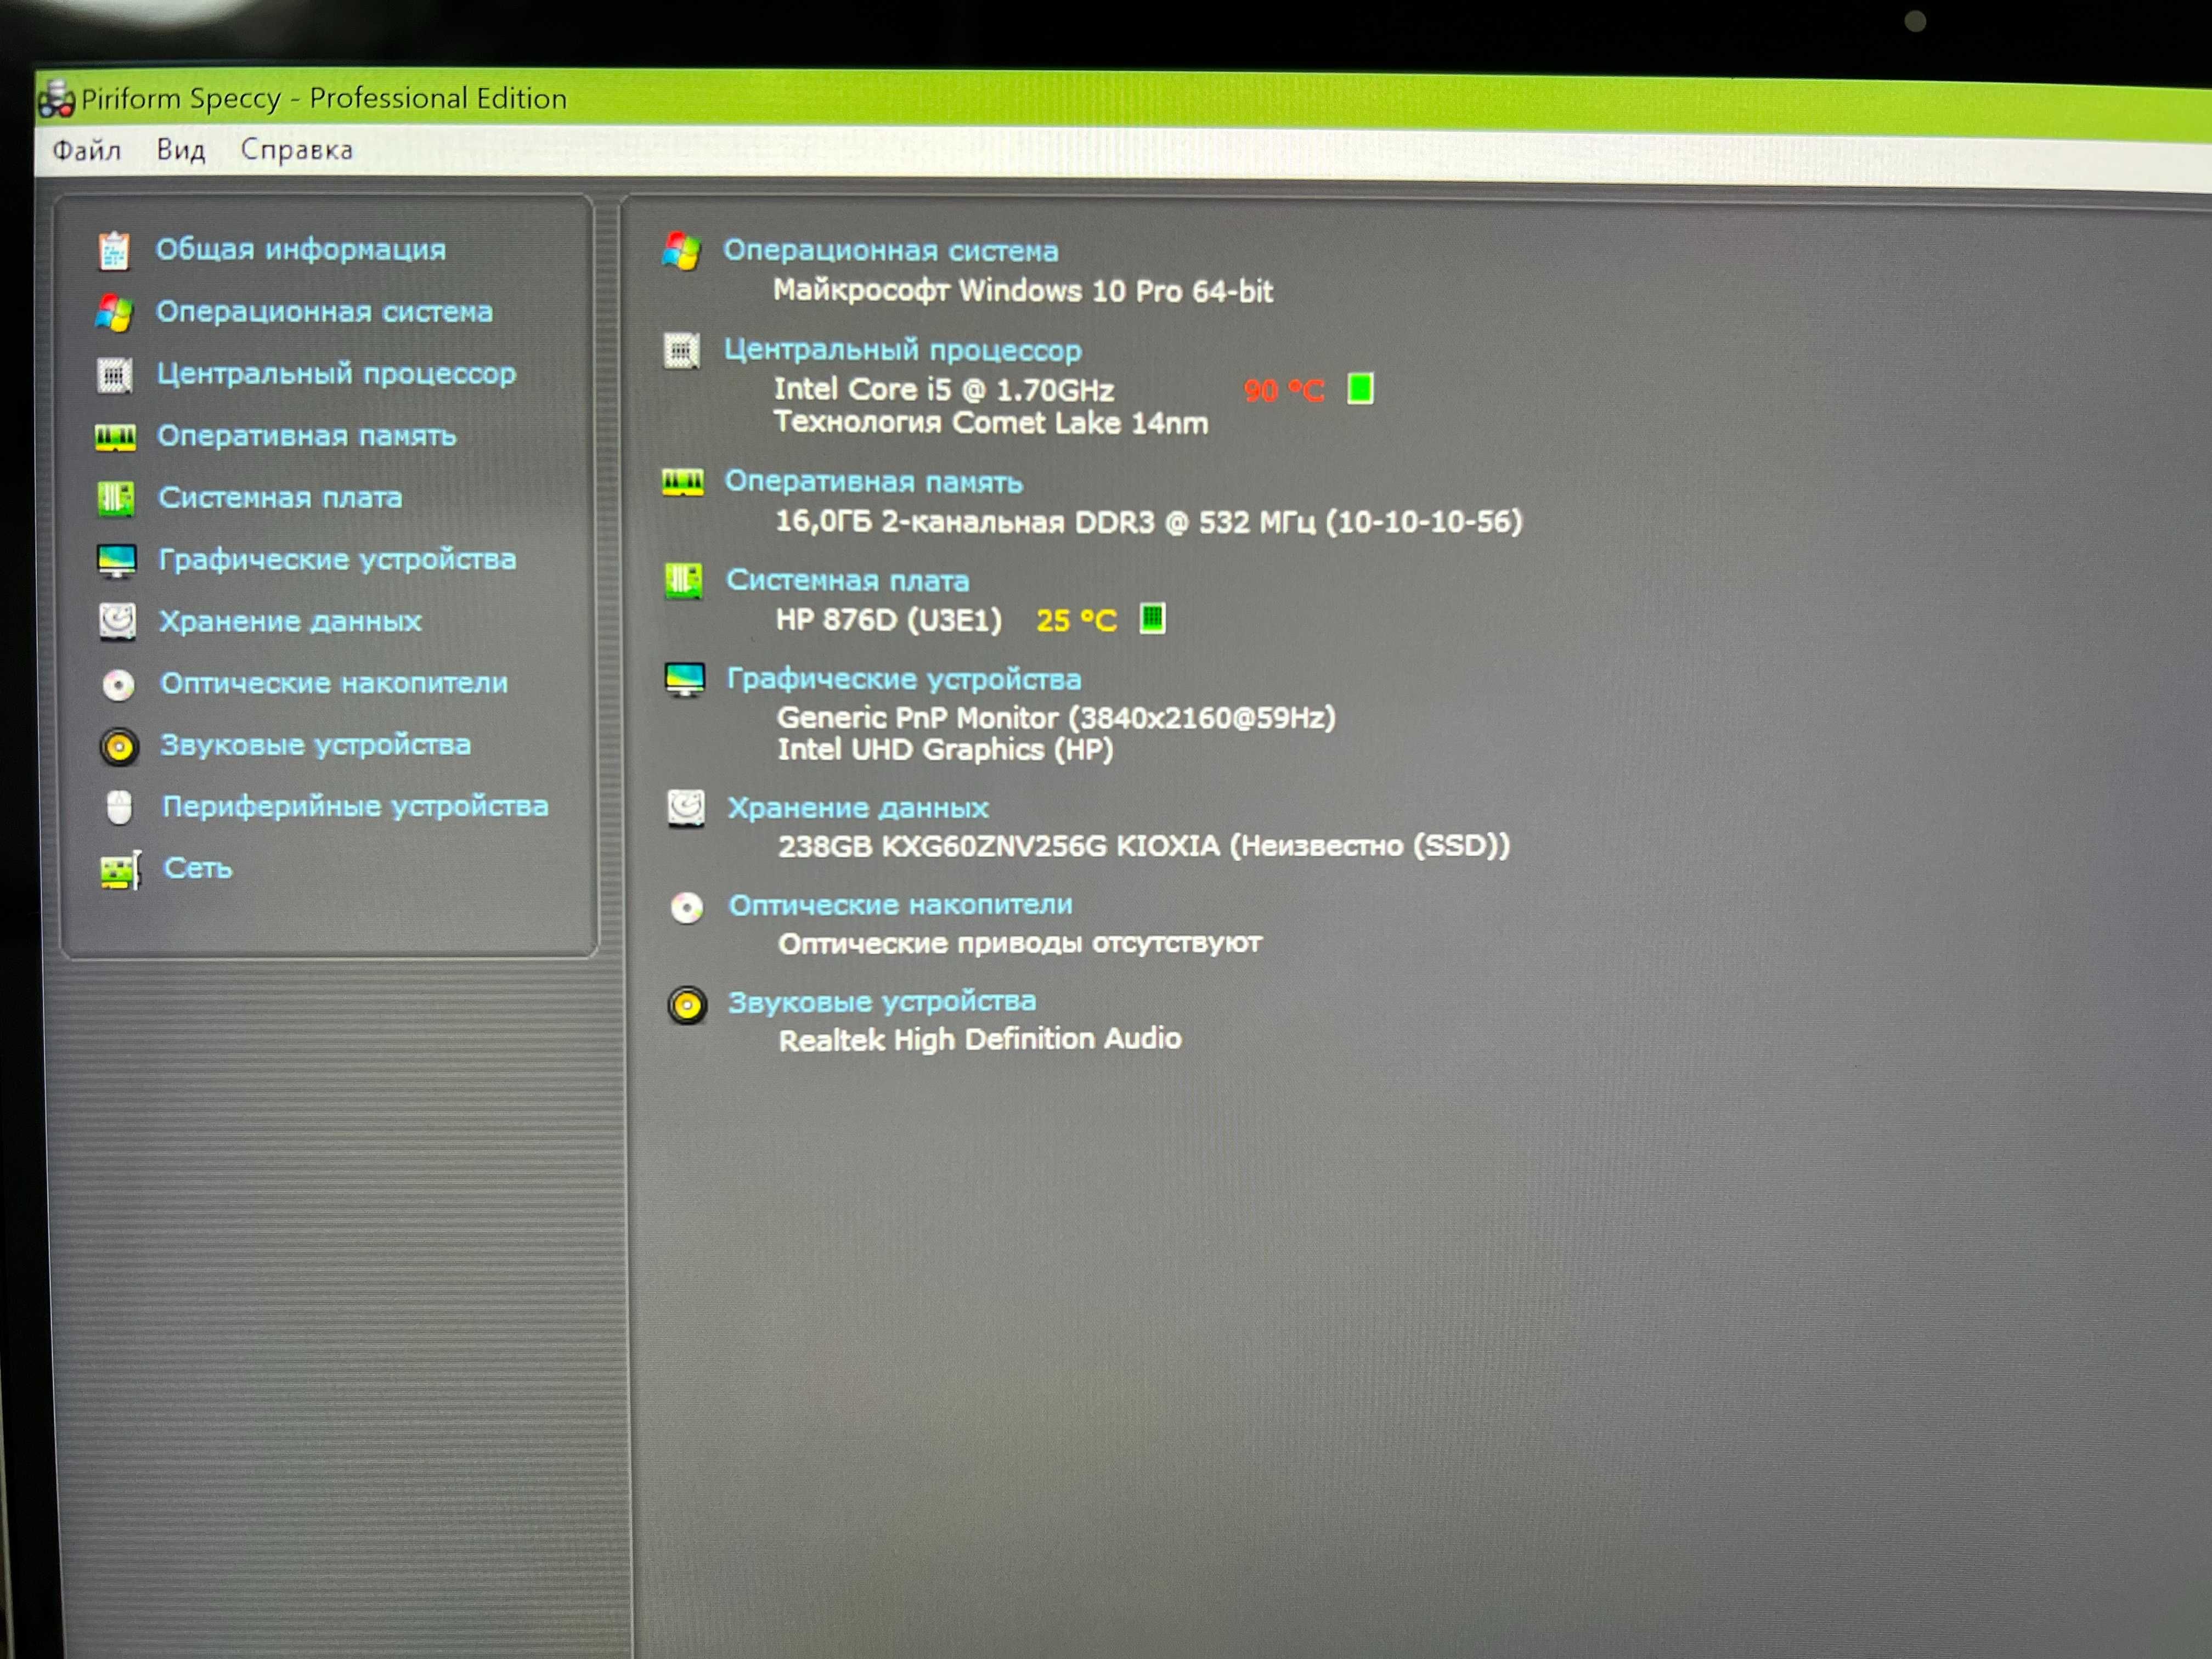Open the Файл menu
This screenshot has height=1659, width=2212.
pyautogui.click(x=86, y=150)
